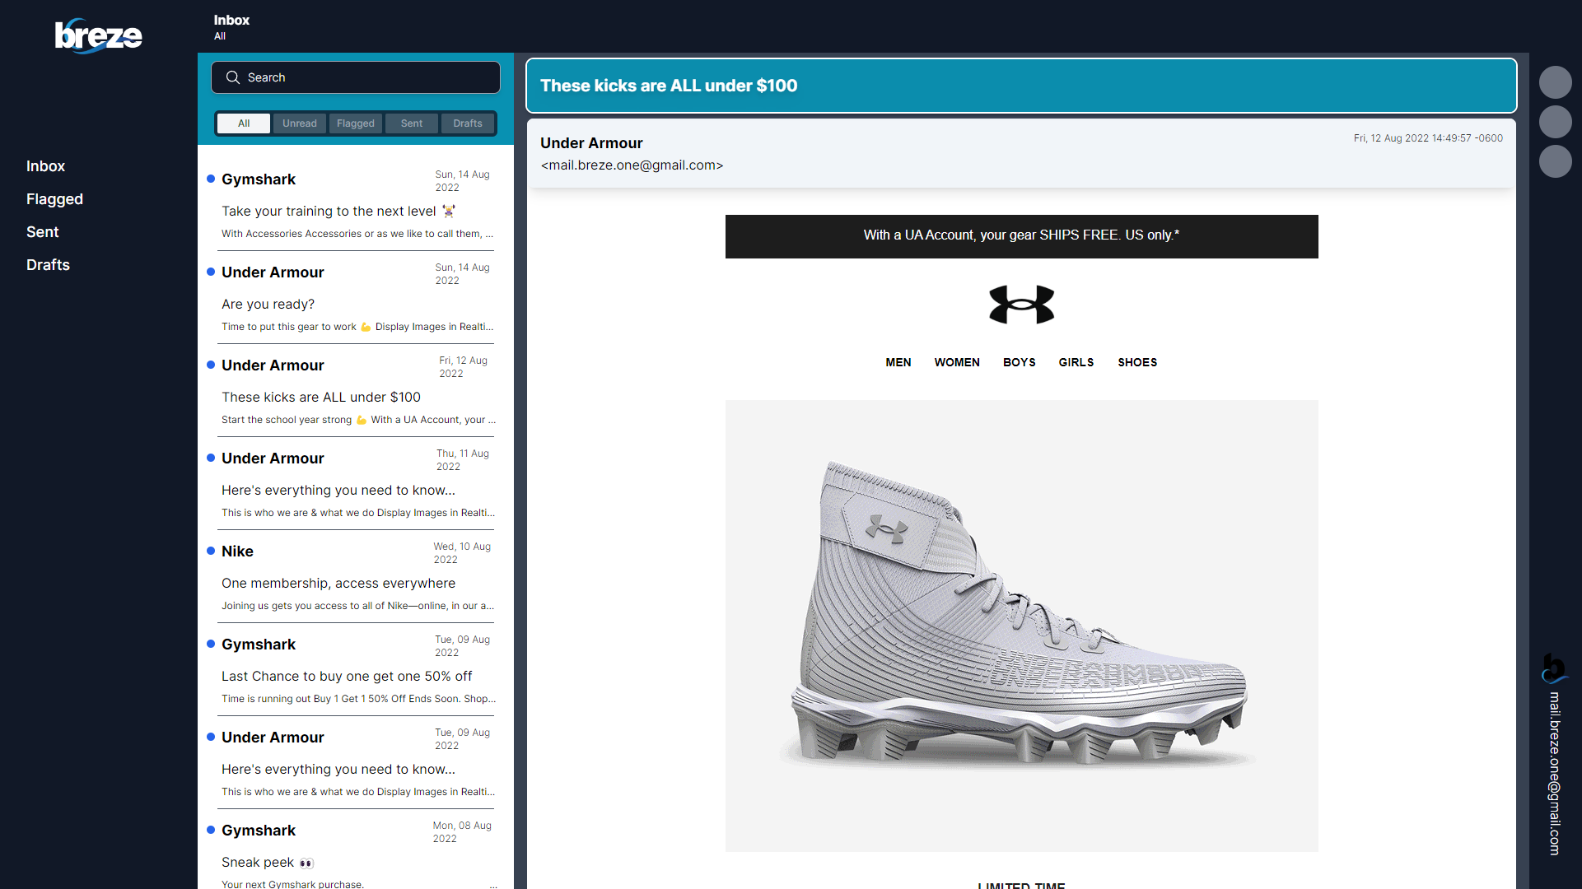Click preview text 'Joining us gets you access'

(x=357, y=606)
